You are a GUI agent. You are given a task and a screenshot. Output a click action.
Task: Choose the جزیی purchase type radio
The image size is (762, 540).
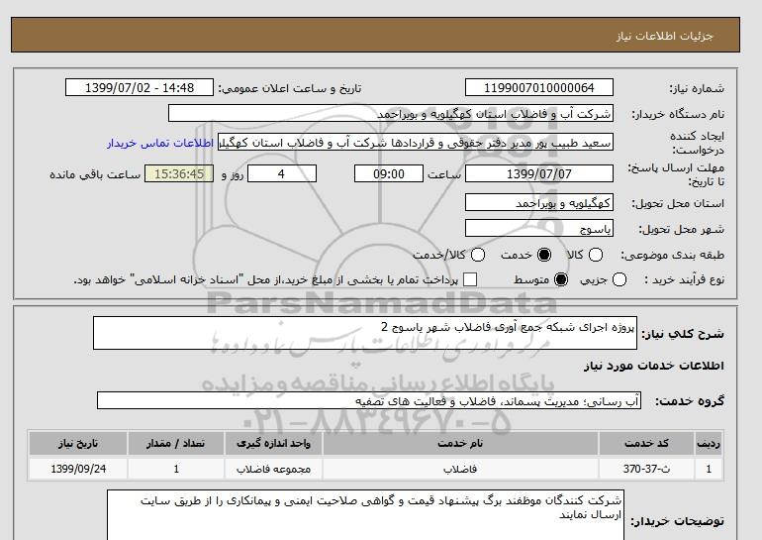[x=619, y=279]
